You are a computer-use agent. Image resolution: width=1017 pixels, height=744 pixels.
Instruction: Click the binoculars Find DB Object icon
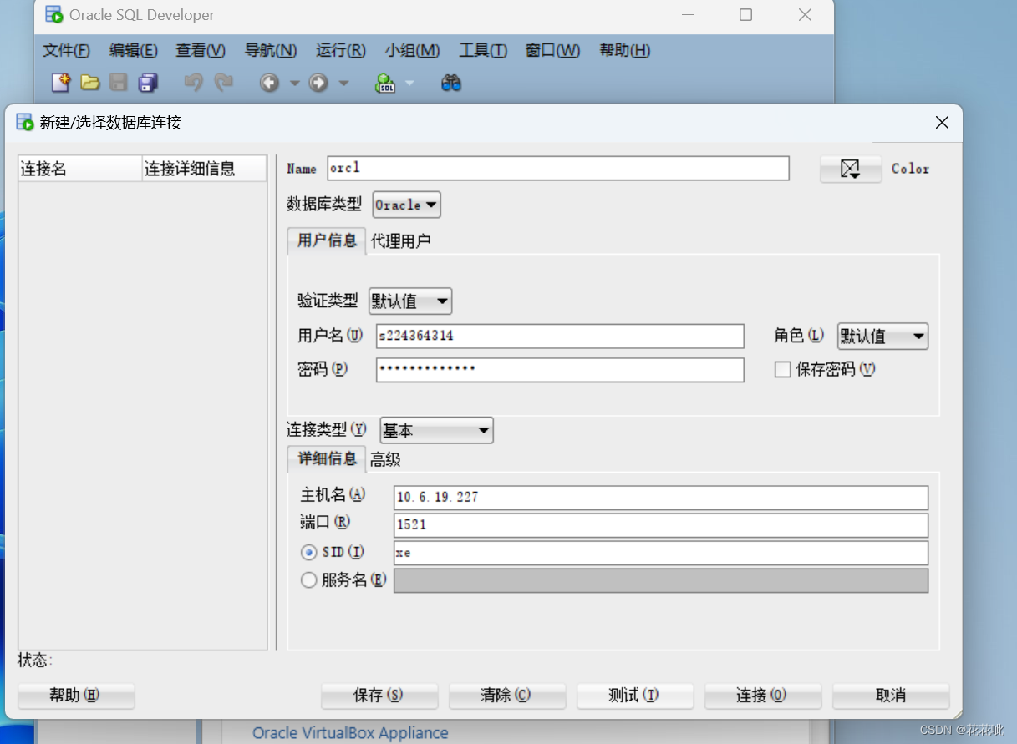[x=451, y=83]
